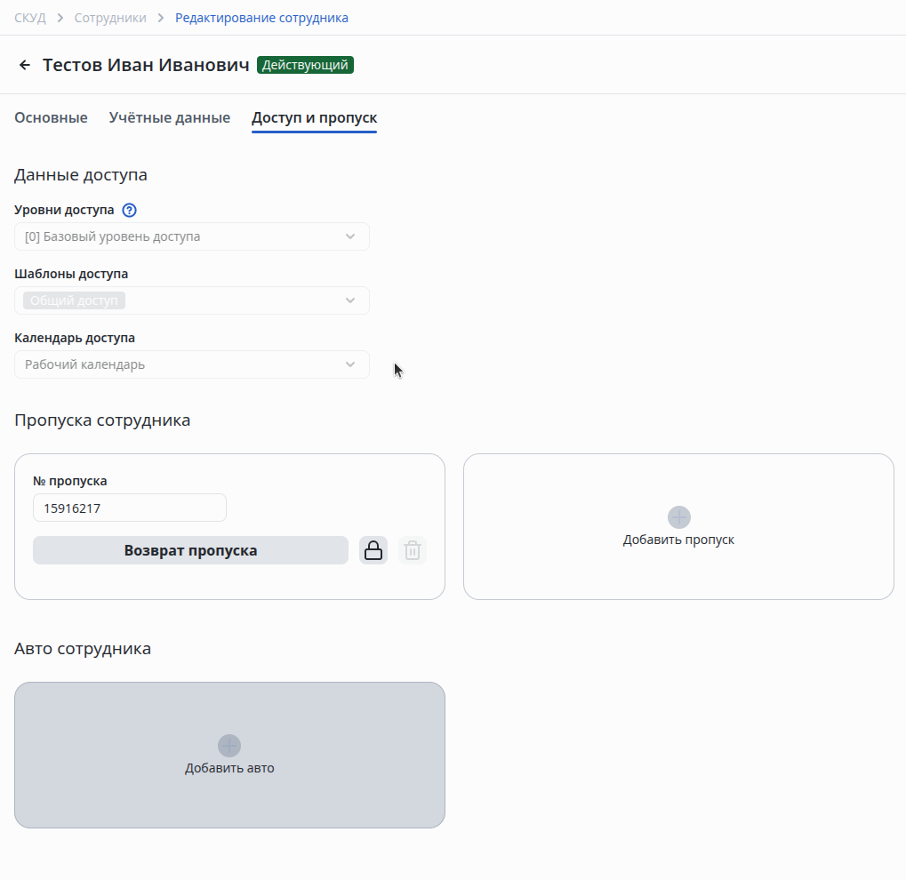Select the Доступ и пропуск tab

314,117
